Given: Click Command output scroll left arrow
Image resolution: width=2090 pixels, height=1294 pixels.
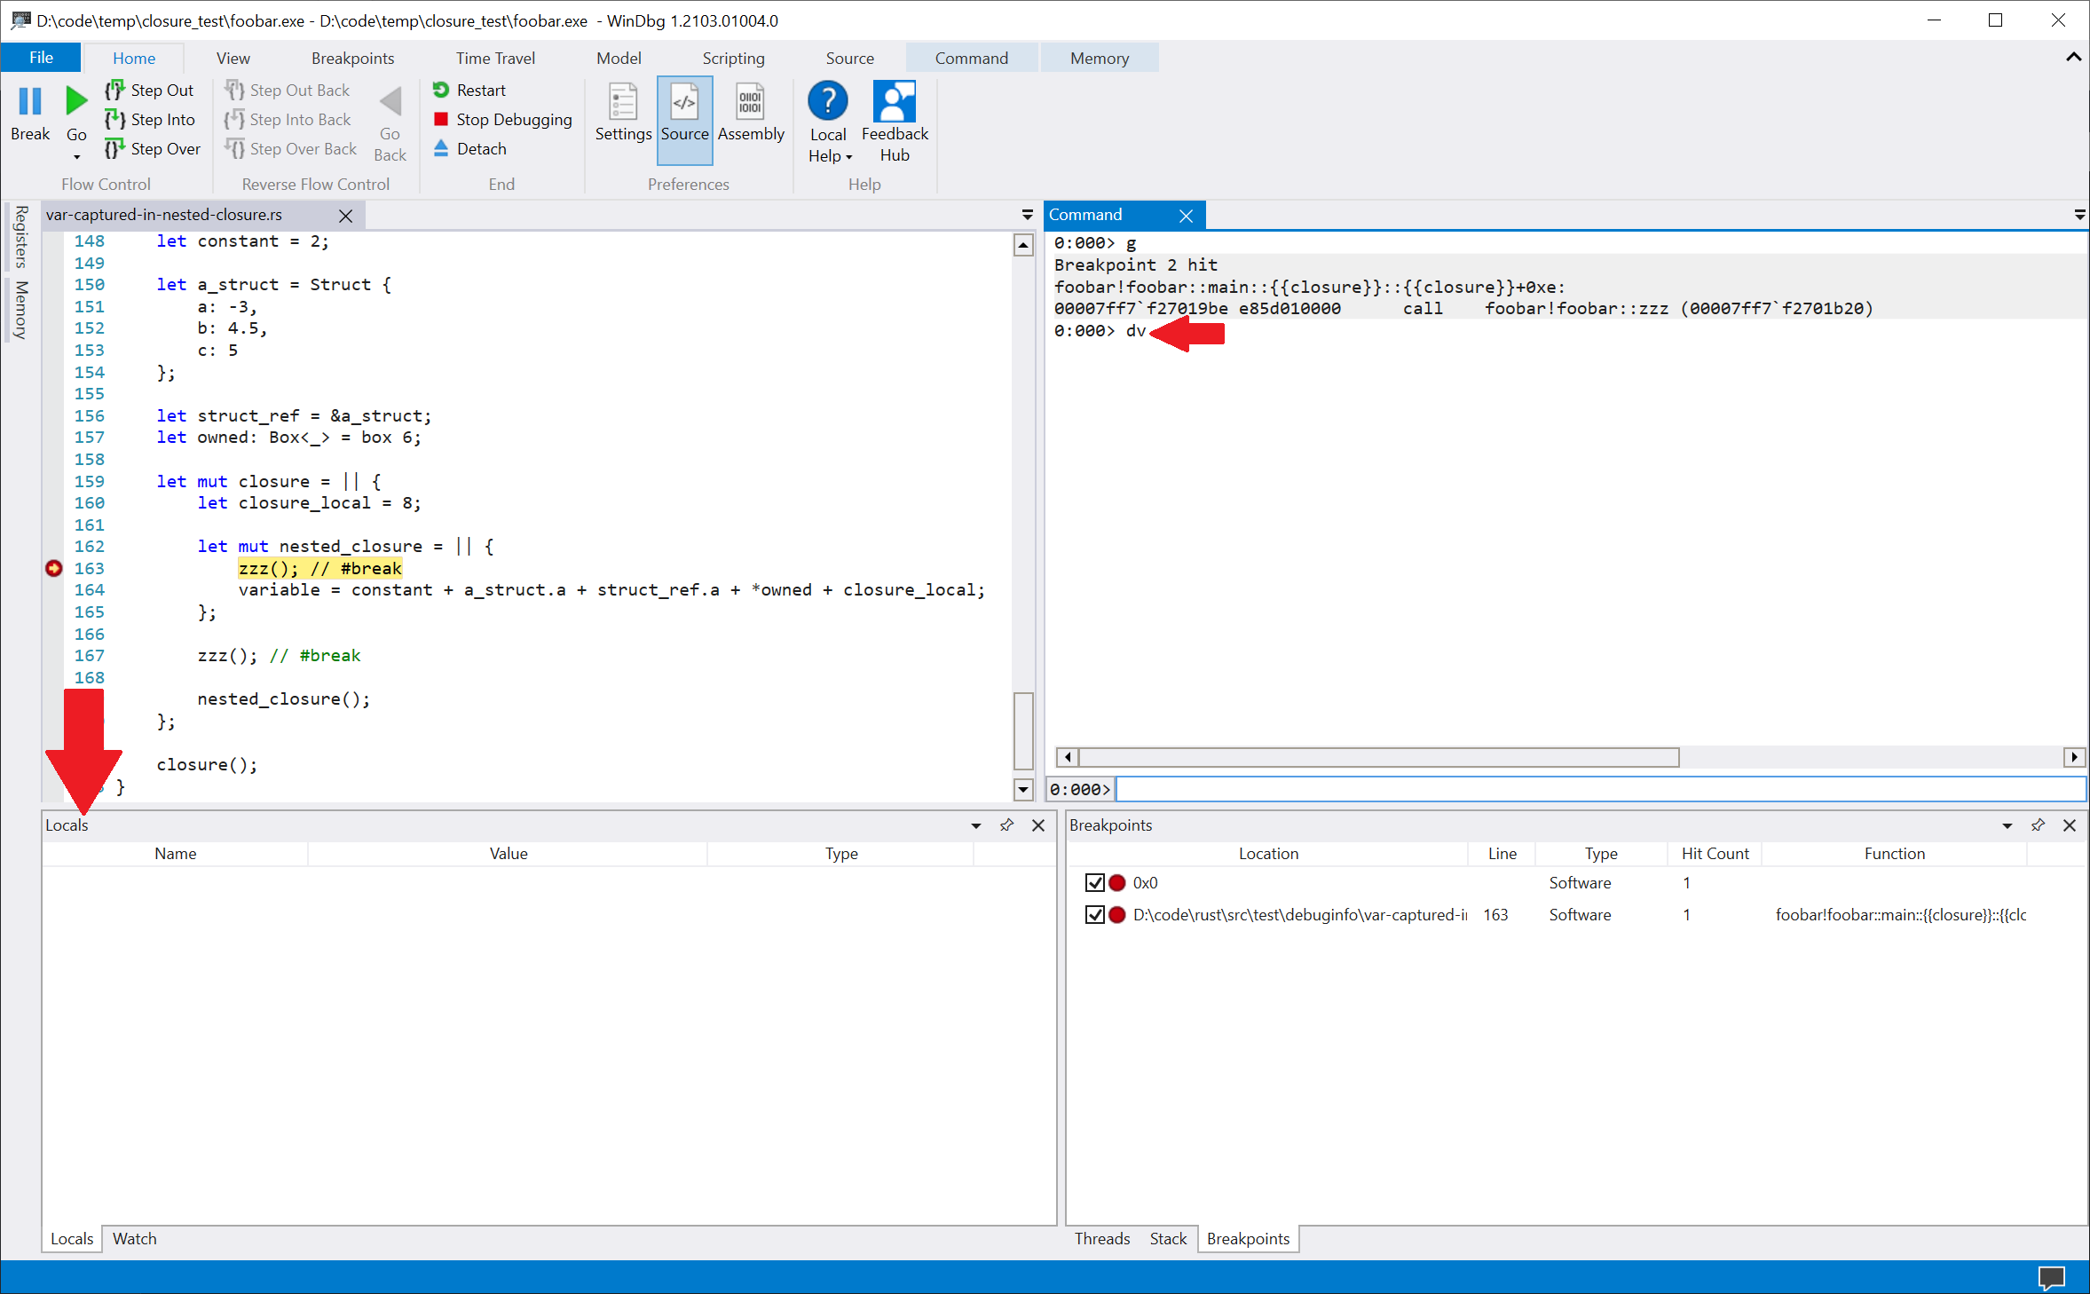Looking at the screenshot, I should pos(1068,757).
